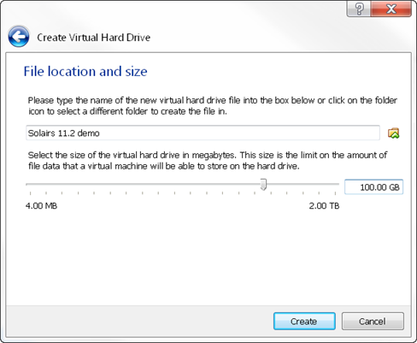
Task: Click the first tick mark under the slider
Action: coord(30,193)
